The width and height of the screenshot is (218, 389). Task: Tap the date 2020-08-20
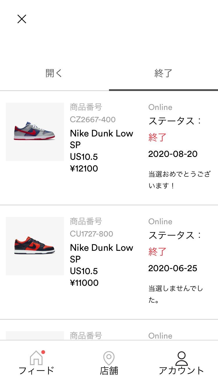tap(173, 154)
